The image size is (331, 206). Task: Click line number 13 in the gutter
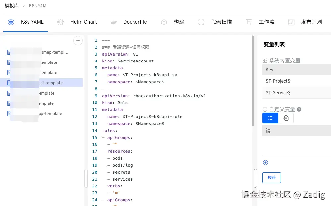(x=95, y=124)
